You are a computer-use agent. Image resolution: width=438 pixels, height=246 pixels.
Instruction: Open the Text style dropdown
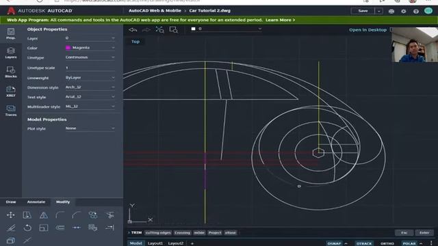90,96
